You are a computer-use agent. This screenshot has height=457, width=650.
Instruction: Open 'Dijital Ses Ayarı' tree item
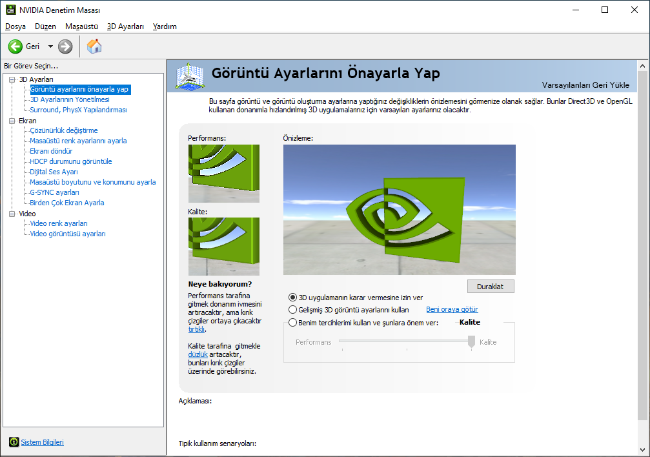(54, 172)
